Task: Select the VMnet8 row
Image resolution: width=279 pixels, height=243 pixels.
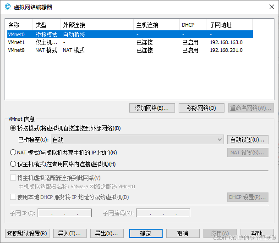Action: tap(130, 50)
